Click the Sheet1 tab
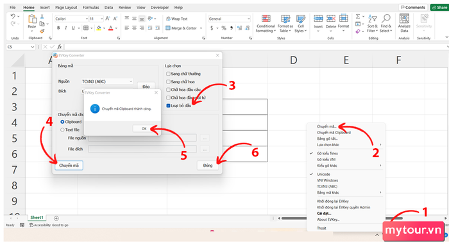The height and width of the screenshot is (247, 449). tap(37, 217)
